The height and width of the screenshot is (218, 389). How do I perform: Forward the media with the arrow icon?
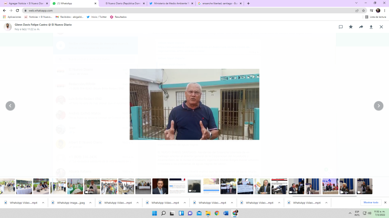(x=361, y=27)
